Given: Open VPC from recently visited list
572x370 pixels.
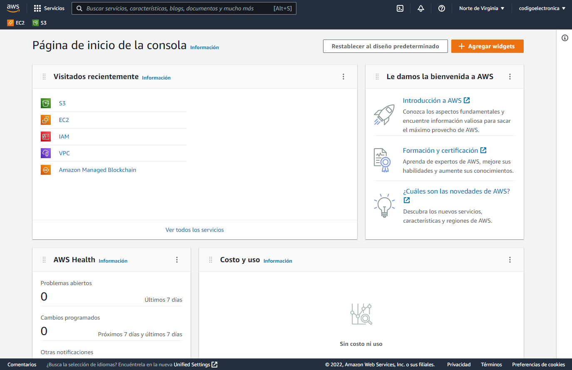Looking at the screenshot, I should tap(64, 153).
